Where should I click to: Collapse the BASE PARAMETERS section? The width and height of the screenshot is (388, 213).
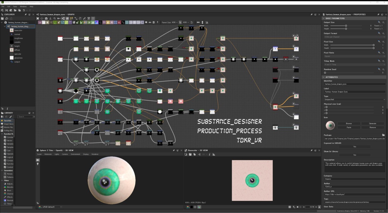tap(324, 18)
